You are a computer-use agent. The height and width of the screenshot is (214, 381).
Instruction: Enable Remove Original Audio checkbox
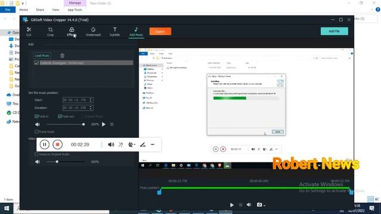coord(36,155)
